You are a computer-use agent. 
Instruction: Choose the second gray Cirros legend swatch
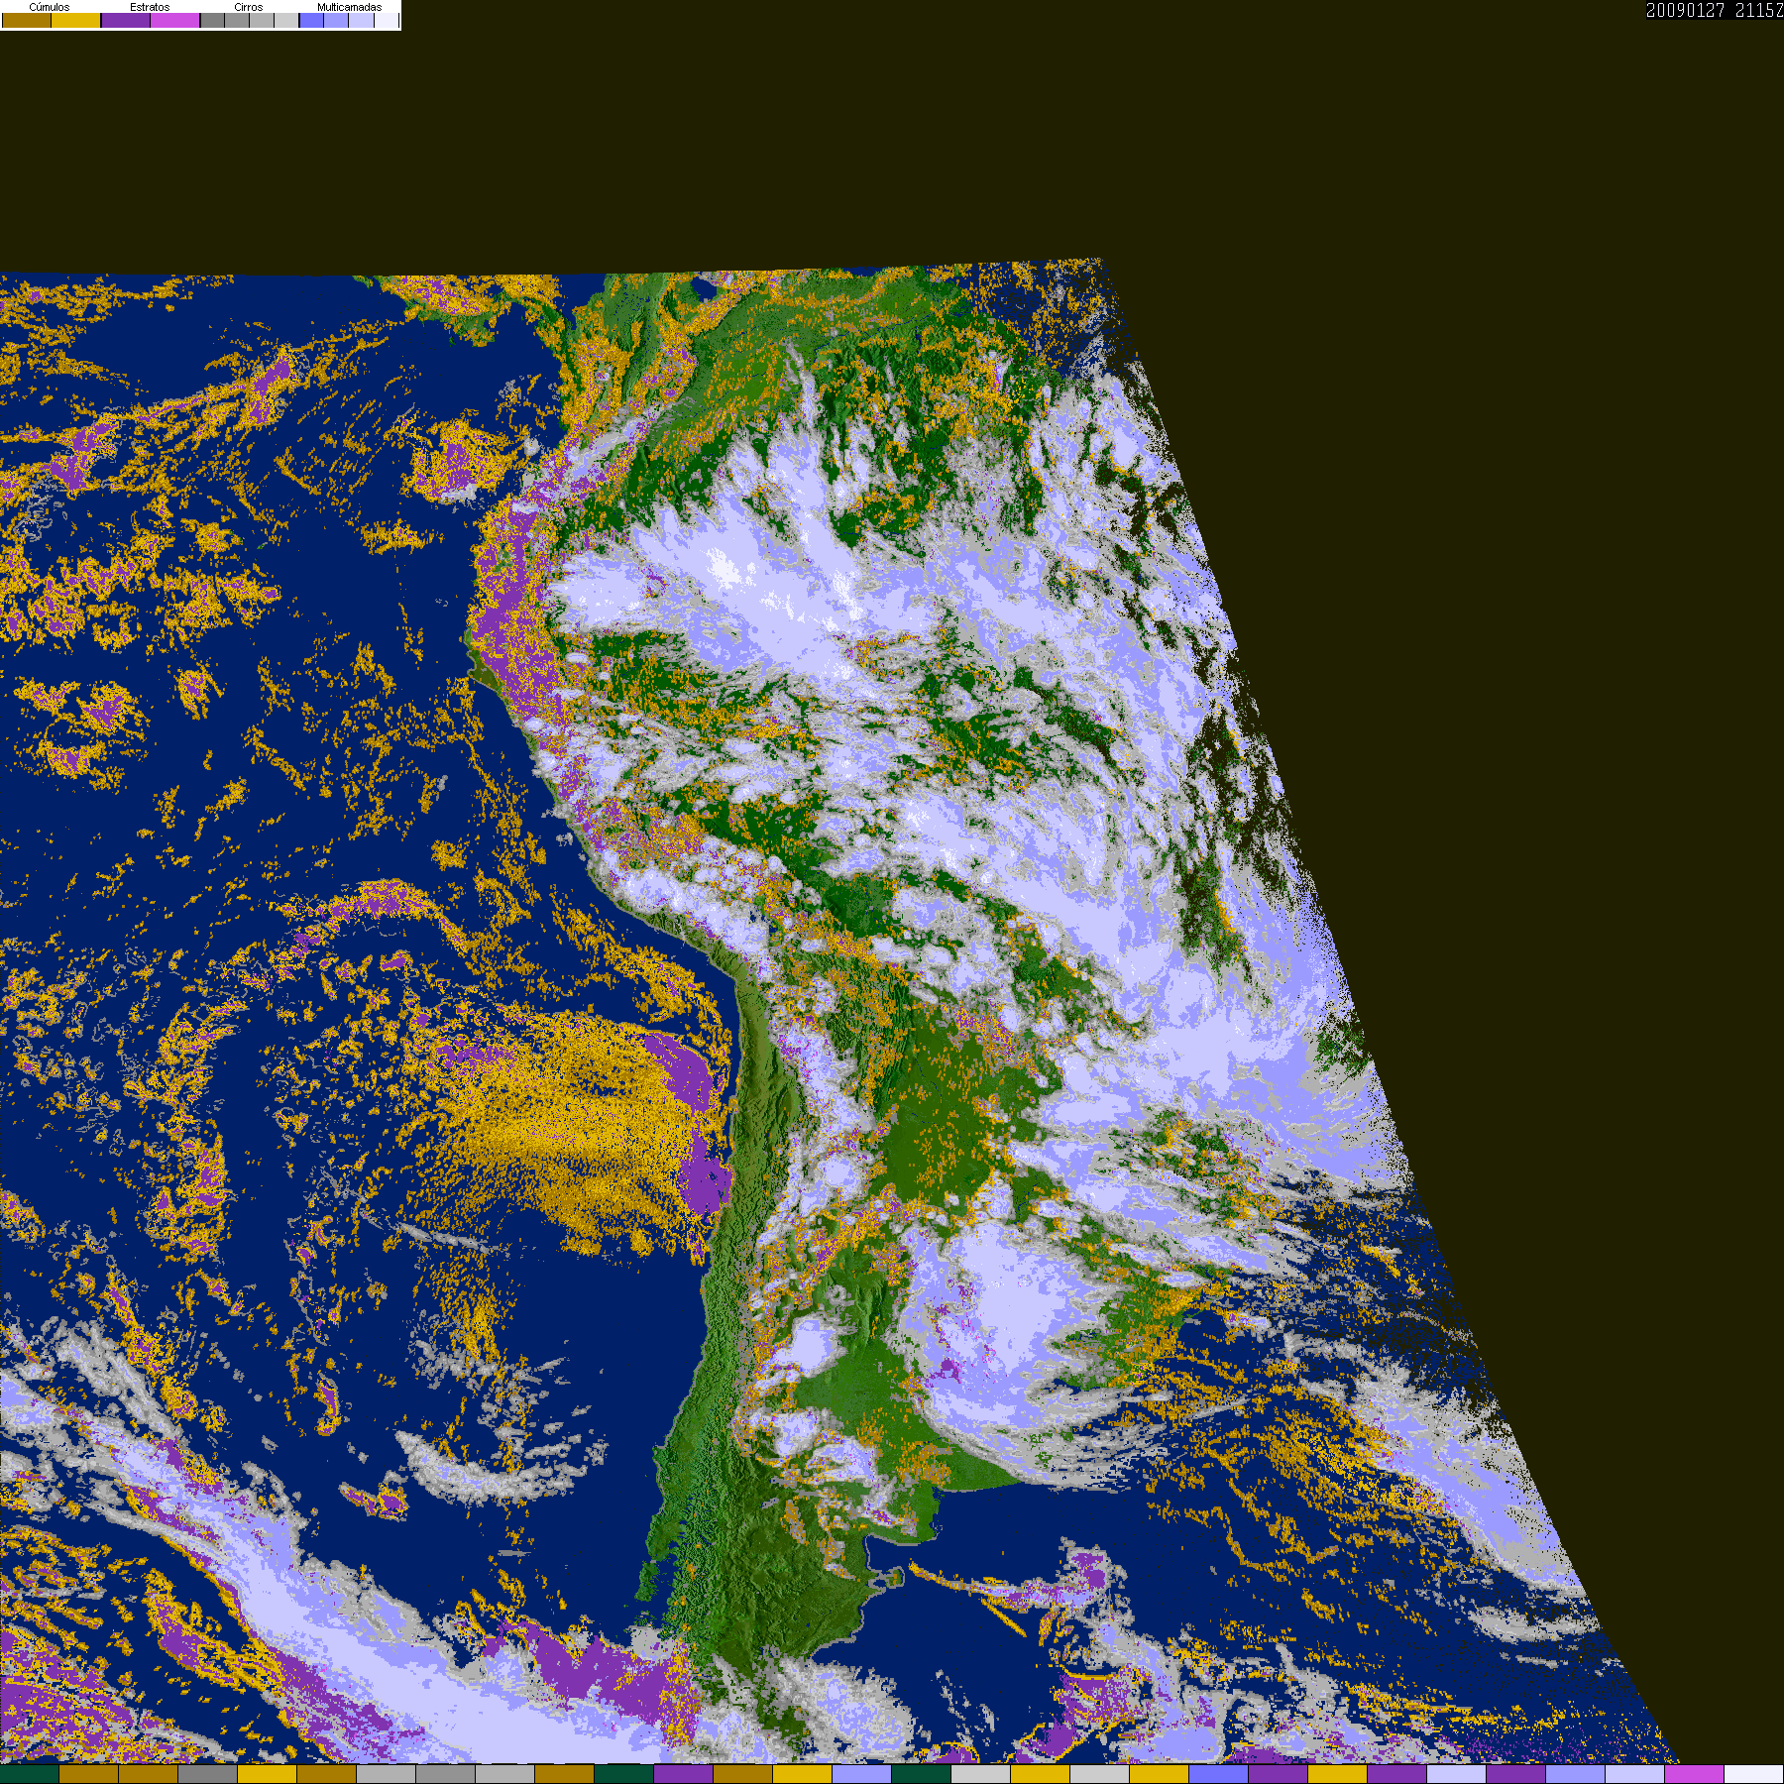(237, 20)
